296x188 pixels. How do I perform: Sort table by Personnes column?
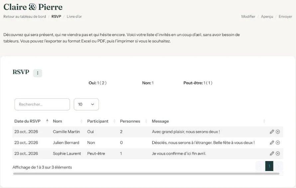pos(134,121)
